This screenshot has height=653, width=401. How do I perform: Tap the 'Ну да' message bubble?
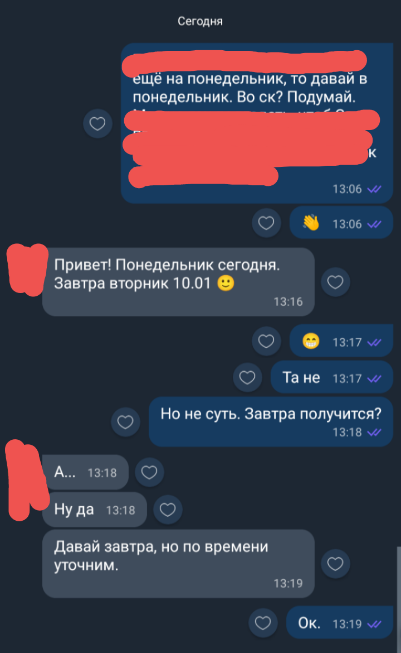[x=94, y=510]
